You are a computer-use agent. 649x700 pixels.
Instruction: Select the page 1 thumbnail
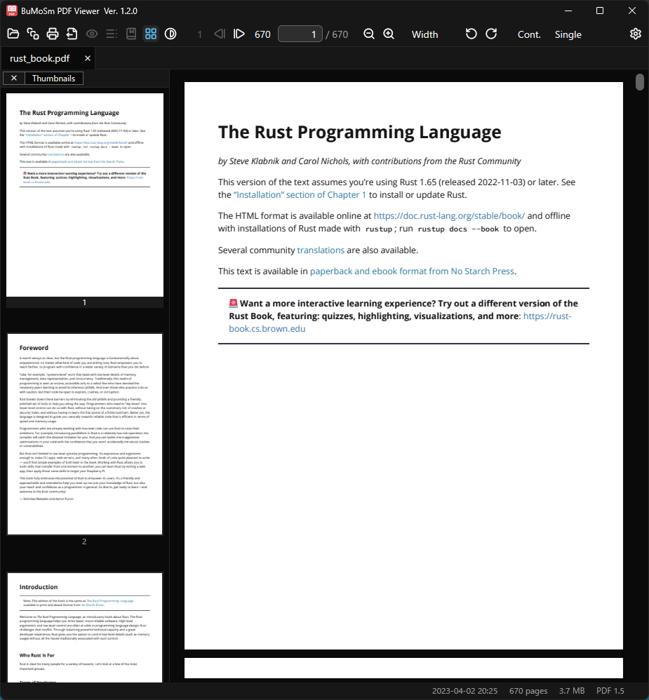(x=85, y=195)
